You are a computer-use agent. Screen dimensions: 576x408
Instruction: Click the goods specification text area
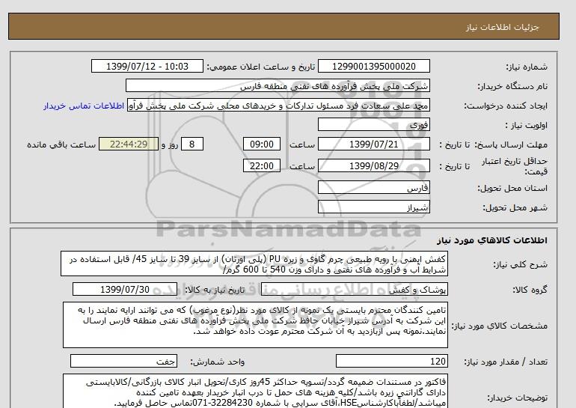[255, 325]
